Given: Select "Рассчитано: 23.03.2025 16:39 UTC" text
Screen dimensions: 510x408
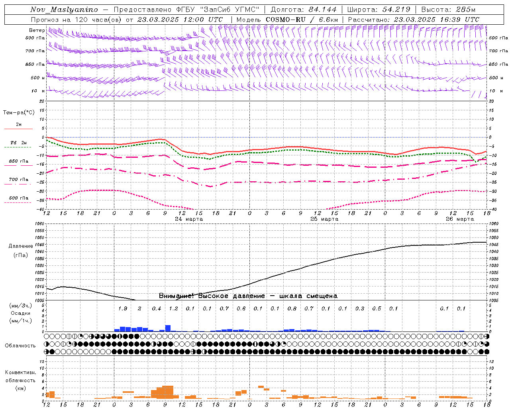Looking at the screenshot, I should [x=414, y=20].
